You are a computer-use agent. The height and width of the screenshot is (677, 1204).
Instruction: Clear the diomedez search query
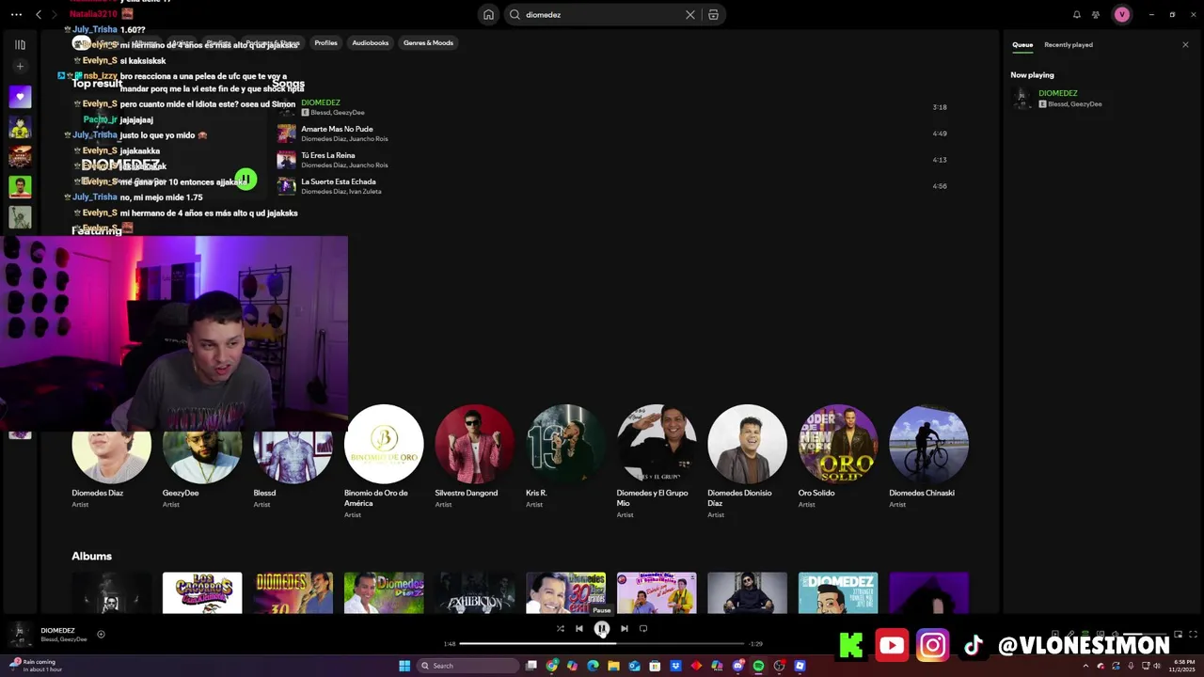[x=690, y=14]
